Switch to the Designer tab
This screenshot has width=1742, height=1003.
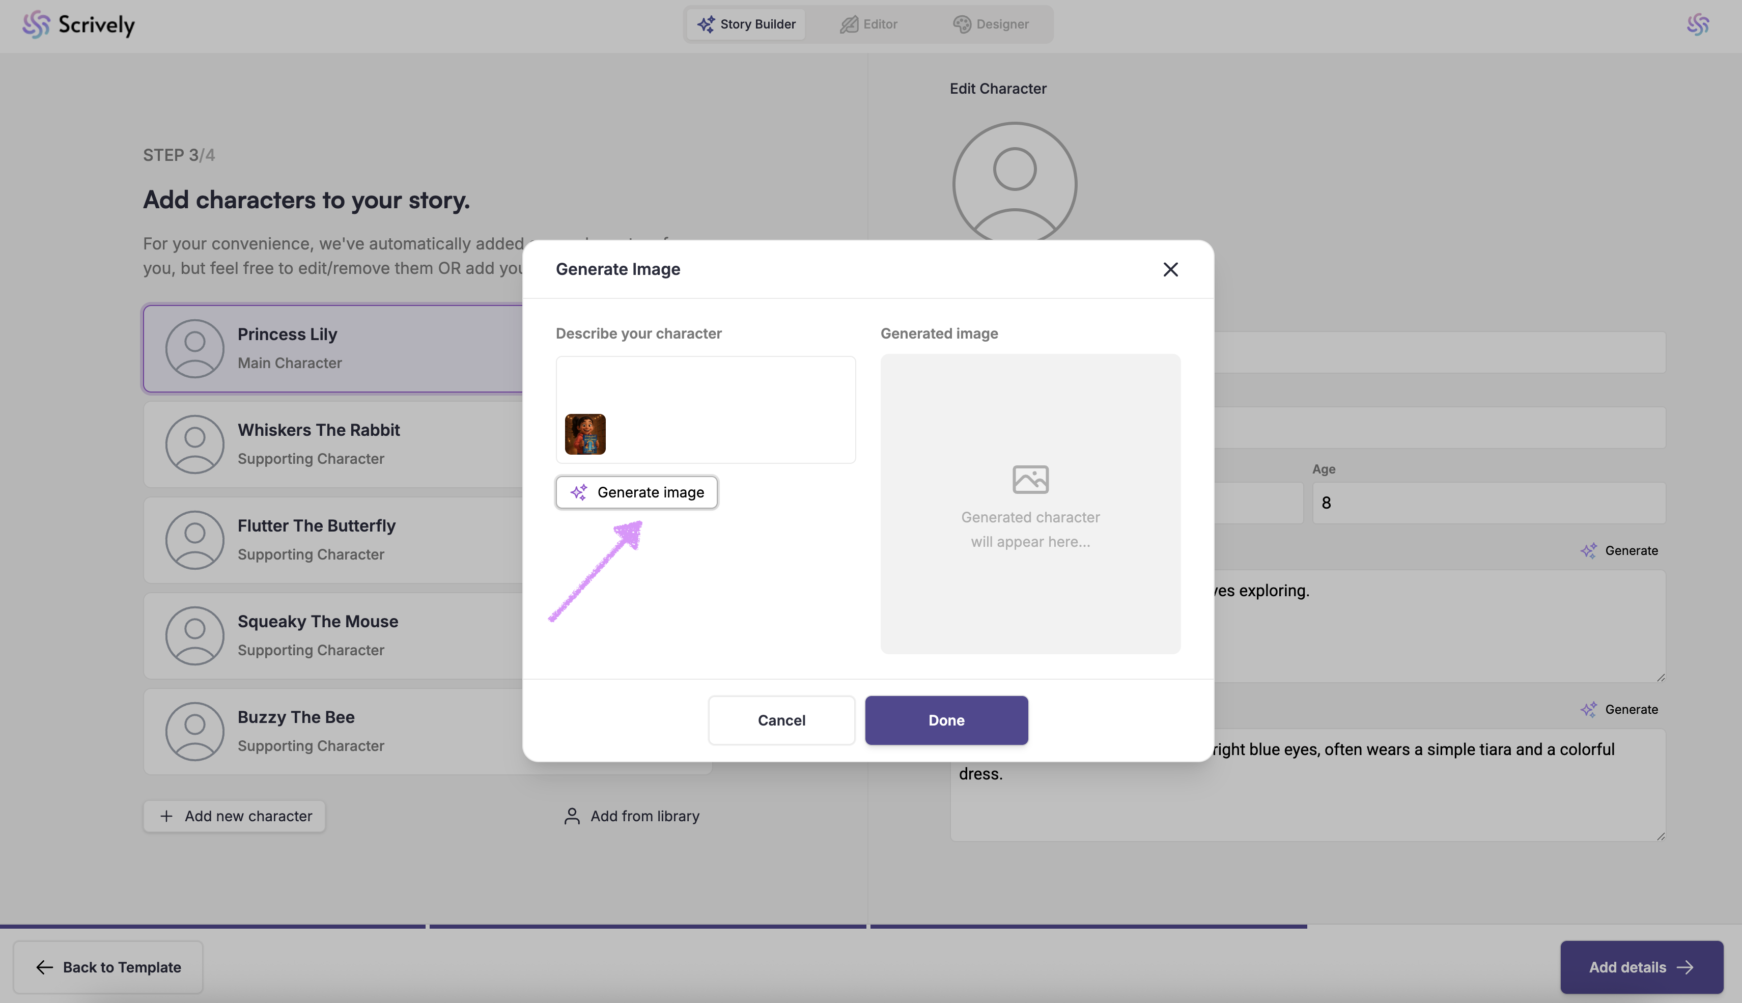coord(991,24)
